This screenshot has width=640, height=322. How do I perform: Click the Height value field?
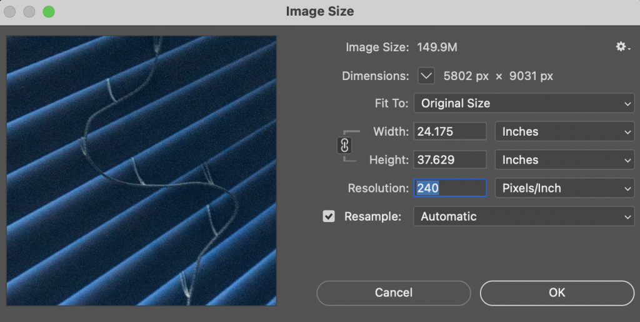point(450,160)
